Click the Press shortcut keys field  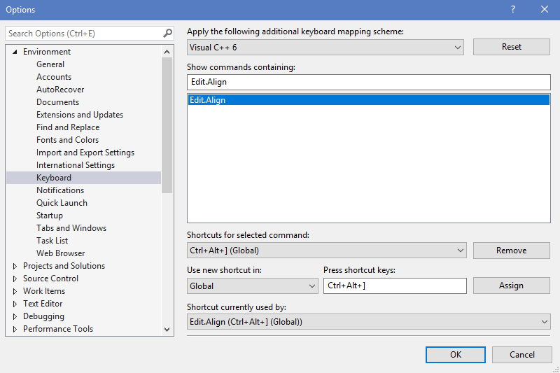tap(395, 286)
